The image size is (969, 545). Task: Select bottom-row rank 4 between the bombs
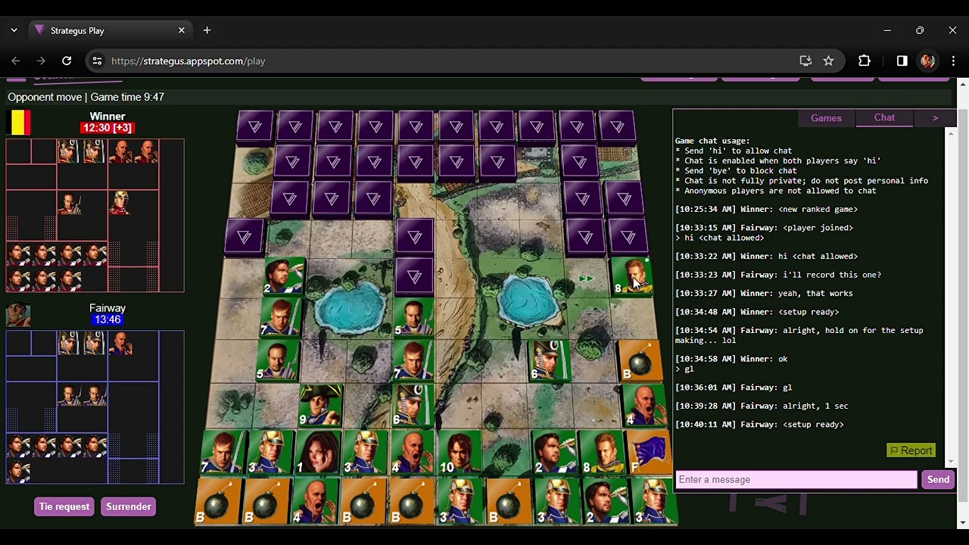click(316, 503)
